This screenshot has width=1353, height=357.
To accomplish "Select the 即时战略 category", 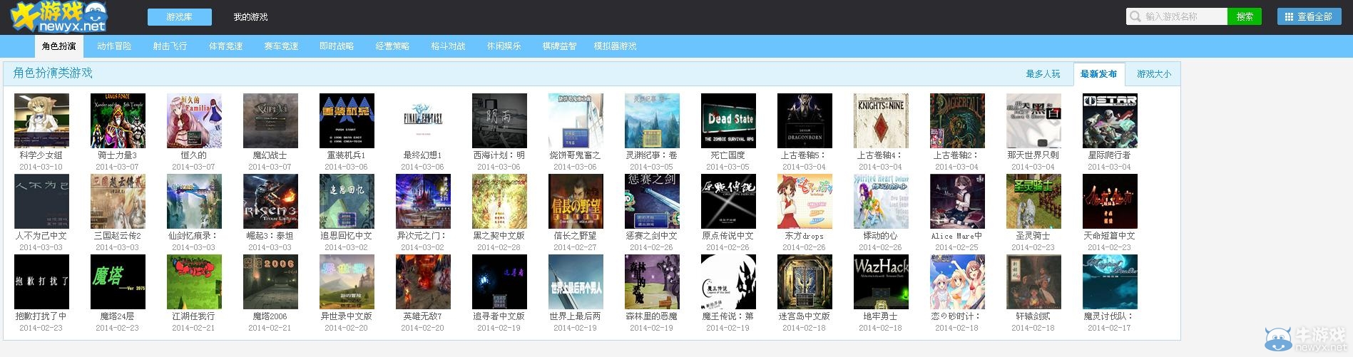I will tap(337, 46).
